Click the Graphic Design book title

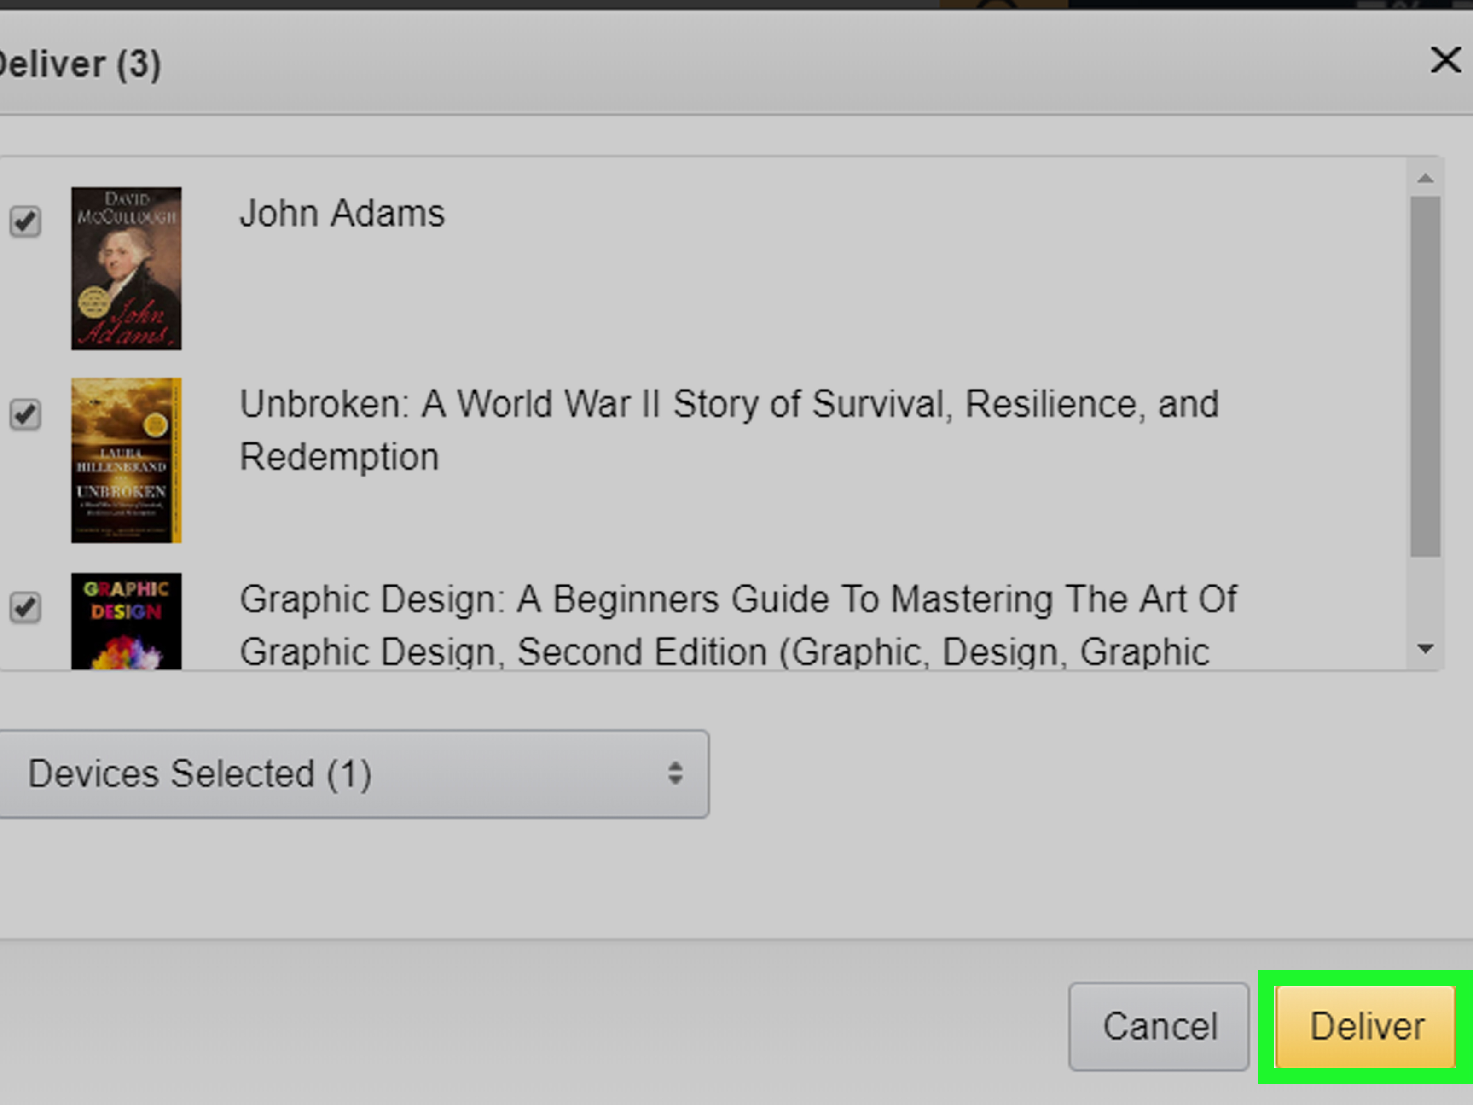(x=737, y=599)
